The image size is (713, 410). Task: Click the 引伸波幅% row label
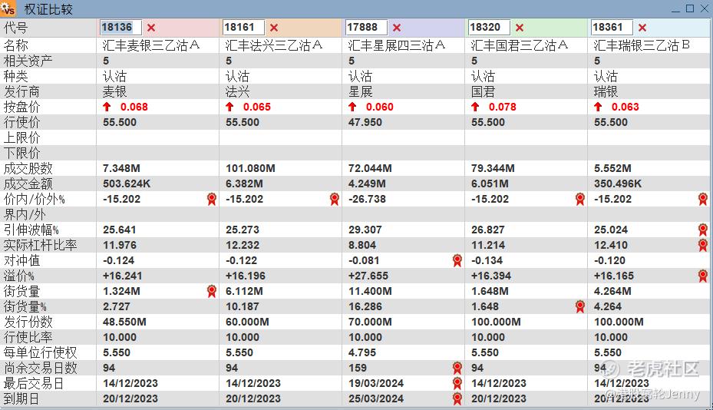click(31, 230)
